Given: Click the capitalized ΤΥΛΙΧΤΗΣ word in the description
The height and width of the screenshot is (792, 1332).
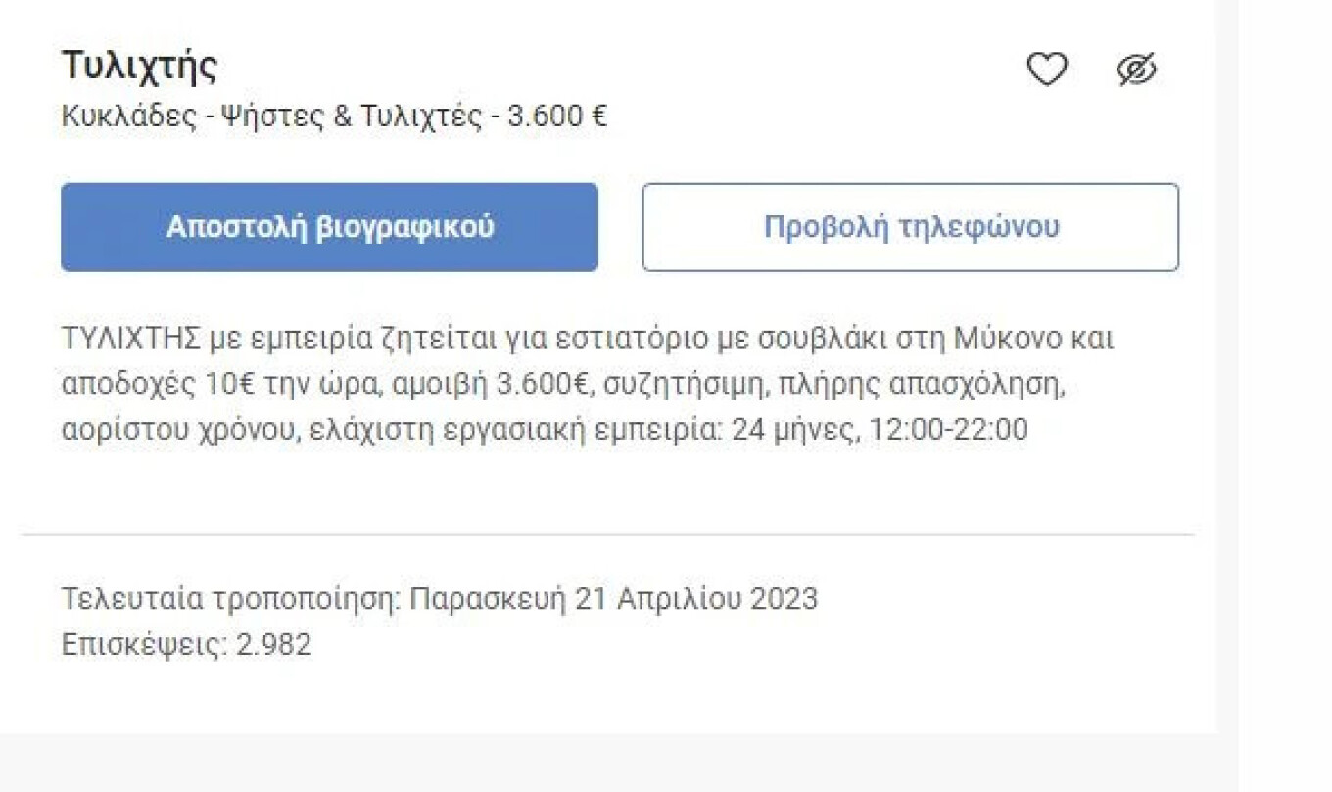Looking at the screenshot, I should click(x=131, y=339).
